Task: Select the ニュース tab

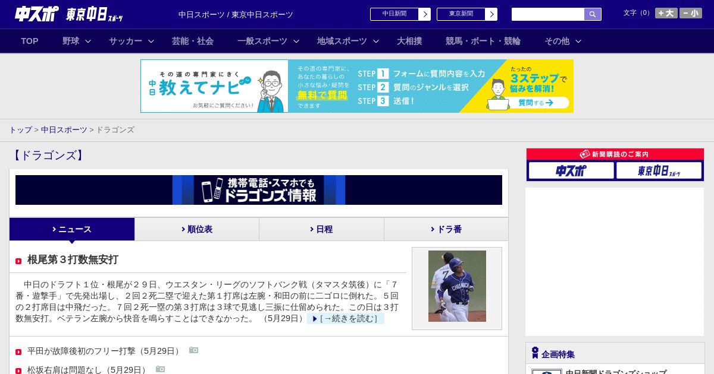Action: point(72,229)
